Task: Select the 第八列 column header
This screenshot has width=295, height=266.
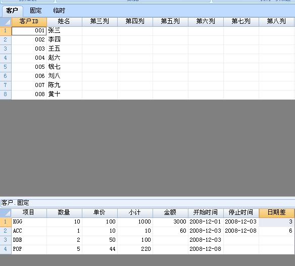Action: (277, 22)
